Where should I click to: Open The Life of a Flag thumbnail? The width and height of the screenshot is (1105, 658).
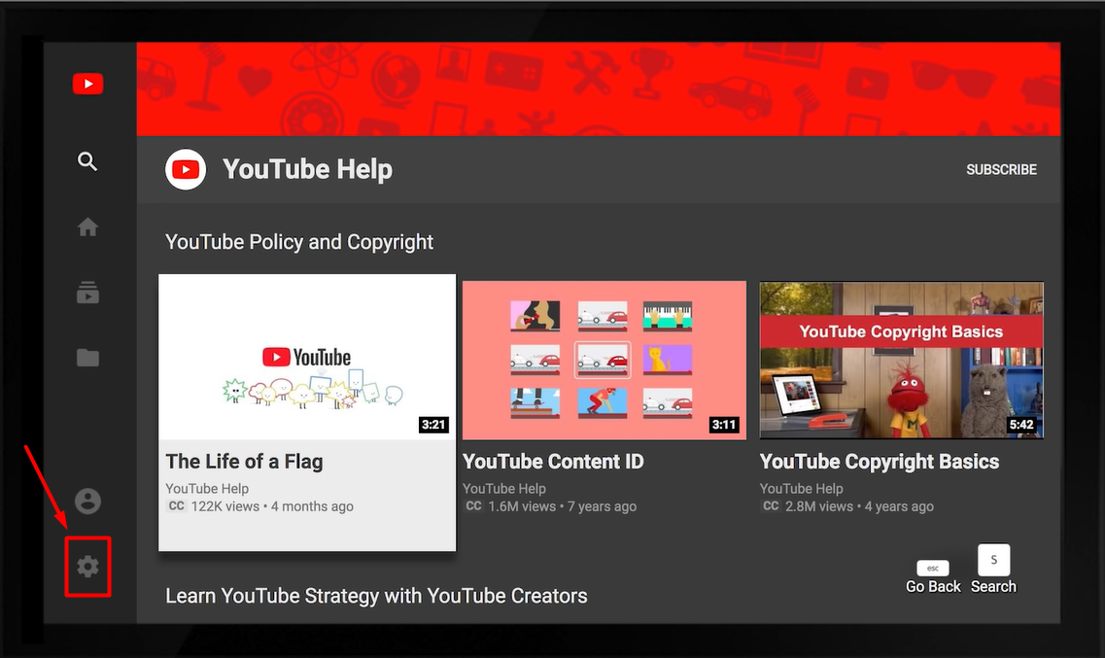coord(307,357)
